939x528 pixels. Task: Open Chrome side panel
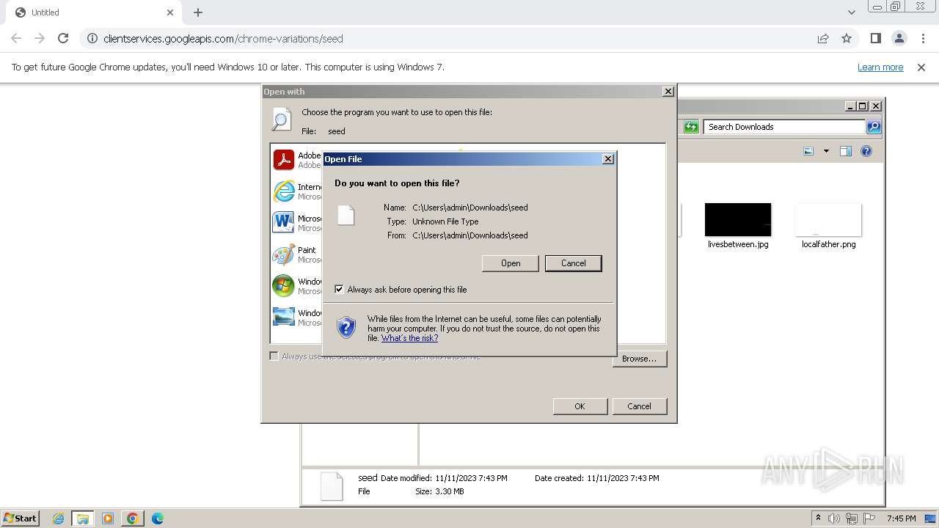click(875, 38)
